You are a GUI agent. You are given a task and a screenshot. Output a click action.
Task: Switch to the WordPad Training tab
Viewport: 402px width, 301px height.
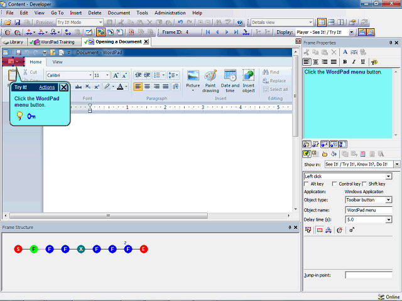[54, 42]
